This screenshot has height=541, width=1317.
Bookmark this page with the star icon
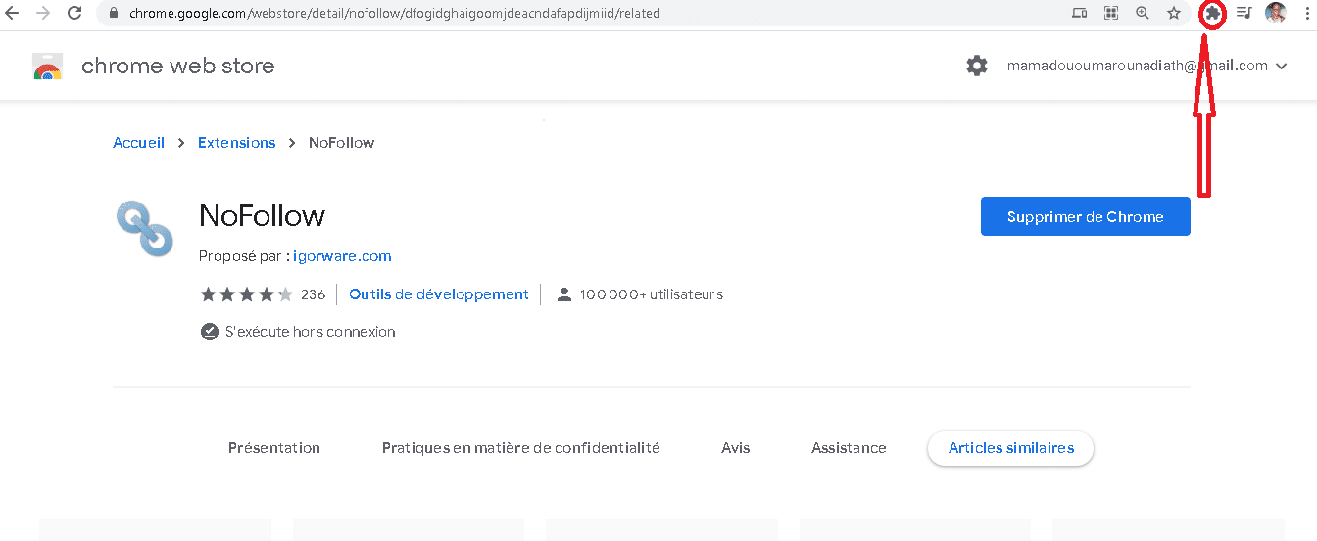tap(1174, 13)
